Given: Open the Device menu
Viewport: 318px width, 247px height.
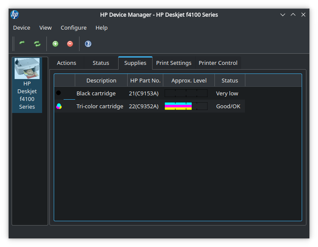Looking at the screenshot, I should pos(21,28).
